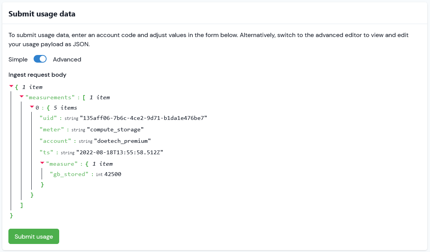Click the Submit usage button

pos(34,236)
